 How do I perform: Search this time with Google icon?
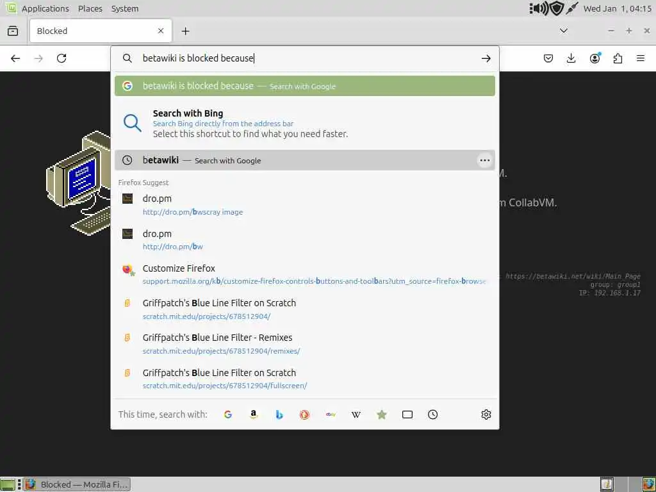pyautogui.click(x=228, y=414)
